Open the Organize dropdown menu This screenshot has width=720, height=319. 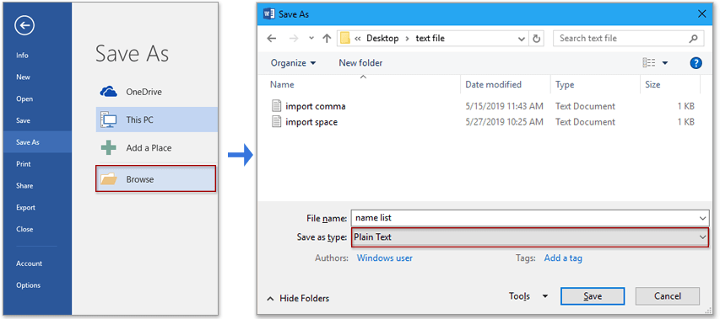coord(293,62)
